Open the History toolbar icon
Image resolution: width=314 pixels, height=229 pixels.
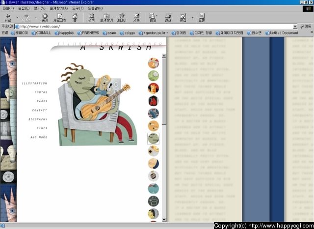click(136, 18)
